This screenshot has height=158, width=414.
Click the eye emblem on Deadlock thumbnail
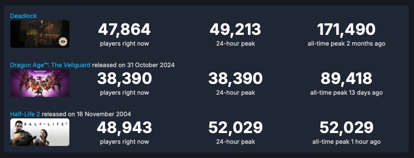pyautogui.click(x=63, y=42)
